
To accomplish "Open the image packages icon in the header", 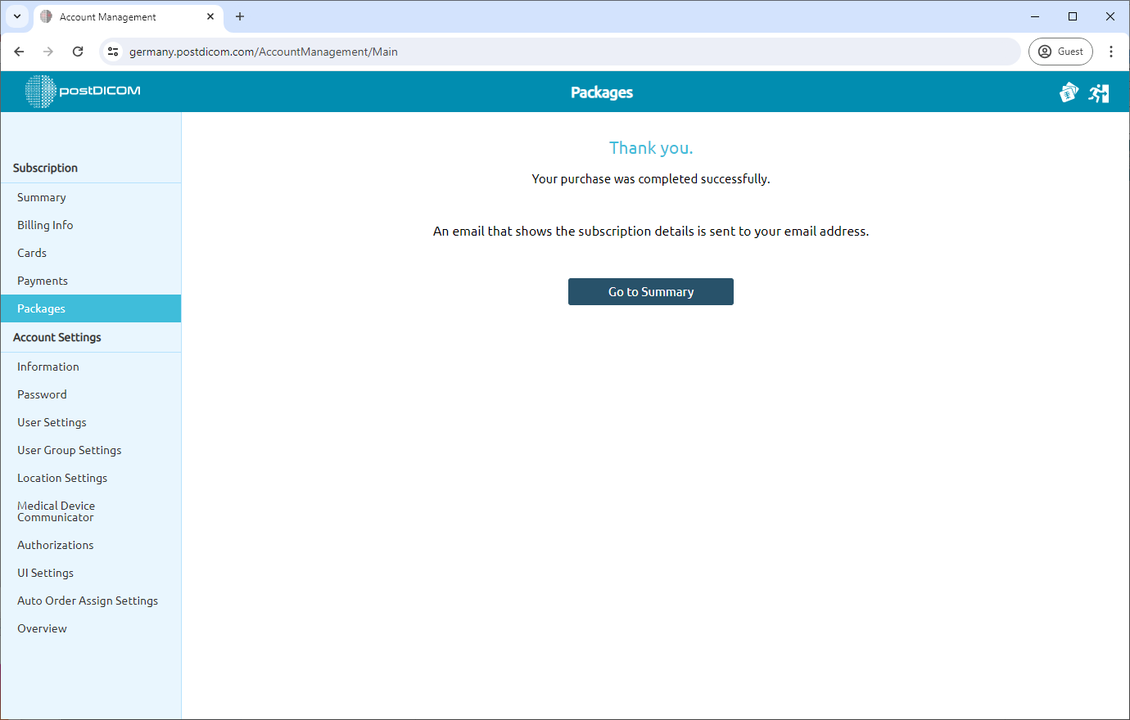I will (x=1069, y=92).
